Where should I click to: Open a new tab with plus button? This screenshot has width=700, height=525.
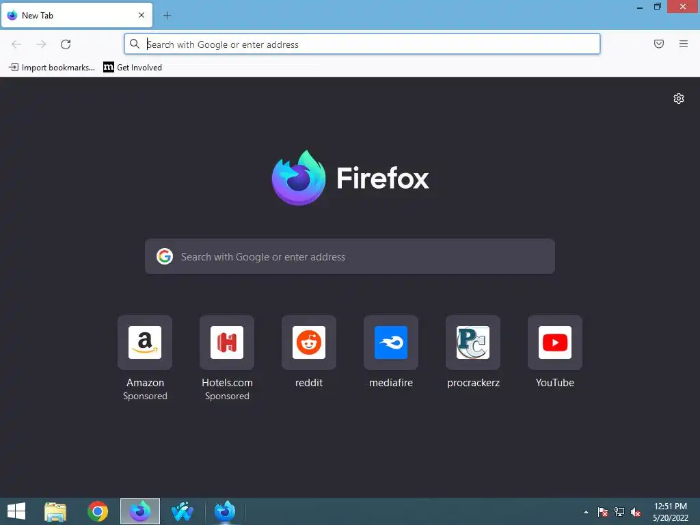coord(167,16)
